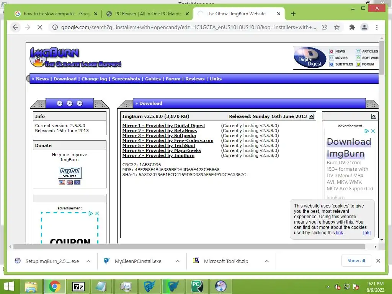
Task: Accept cookies with the ok link
Action: click(x=367, y=233)
